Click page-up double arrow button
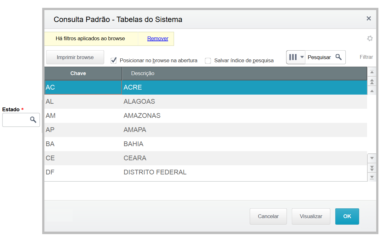Viewport: 385px width, 236px height. [372, 82]
